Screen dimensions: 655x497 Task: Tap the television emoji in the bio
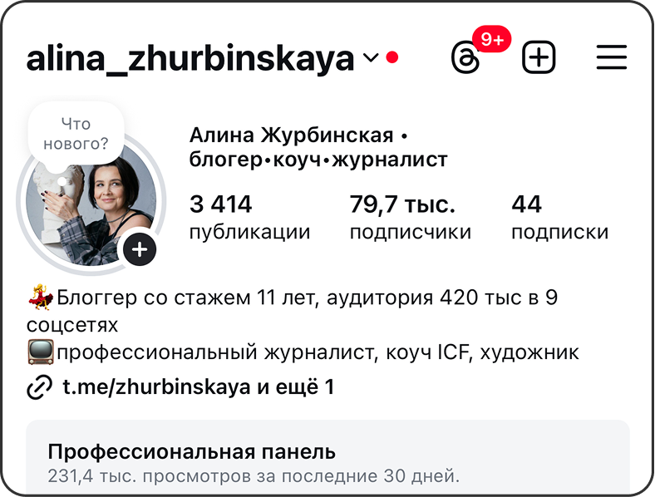pos(41,352)
